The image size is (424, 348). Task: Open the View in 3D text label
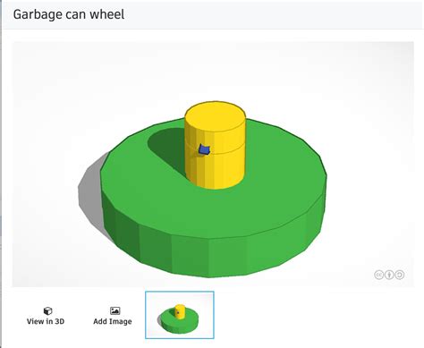coord(46,321)
